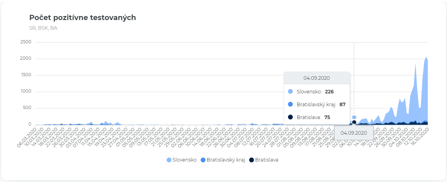Viewport: 447px width, 182px height.
Task: Click Slovensko dot in the tooltip
Action: click(x=290, y=91)
